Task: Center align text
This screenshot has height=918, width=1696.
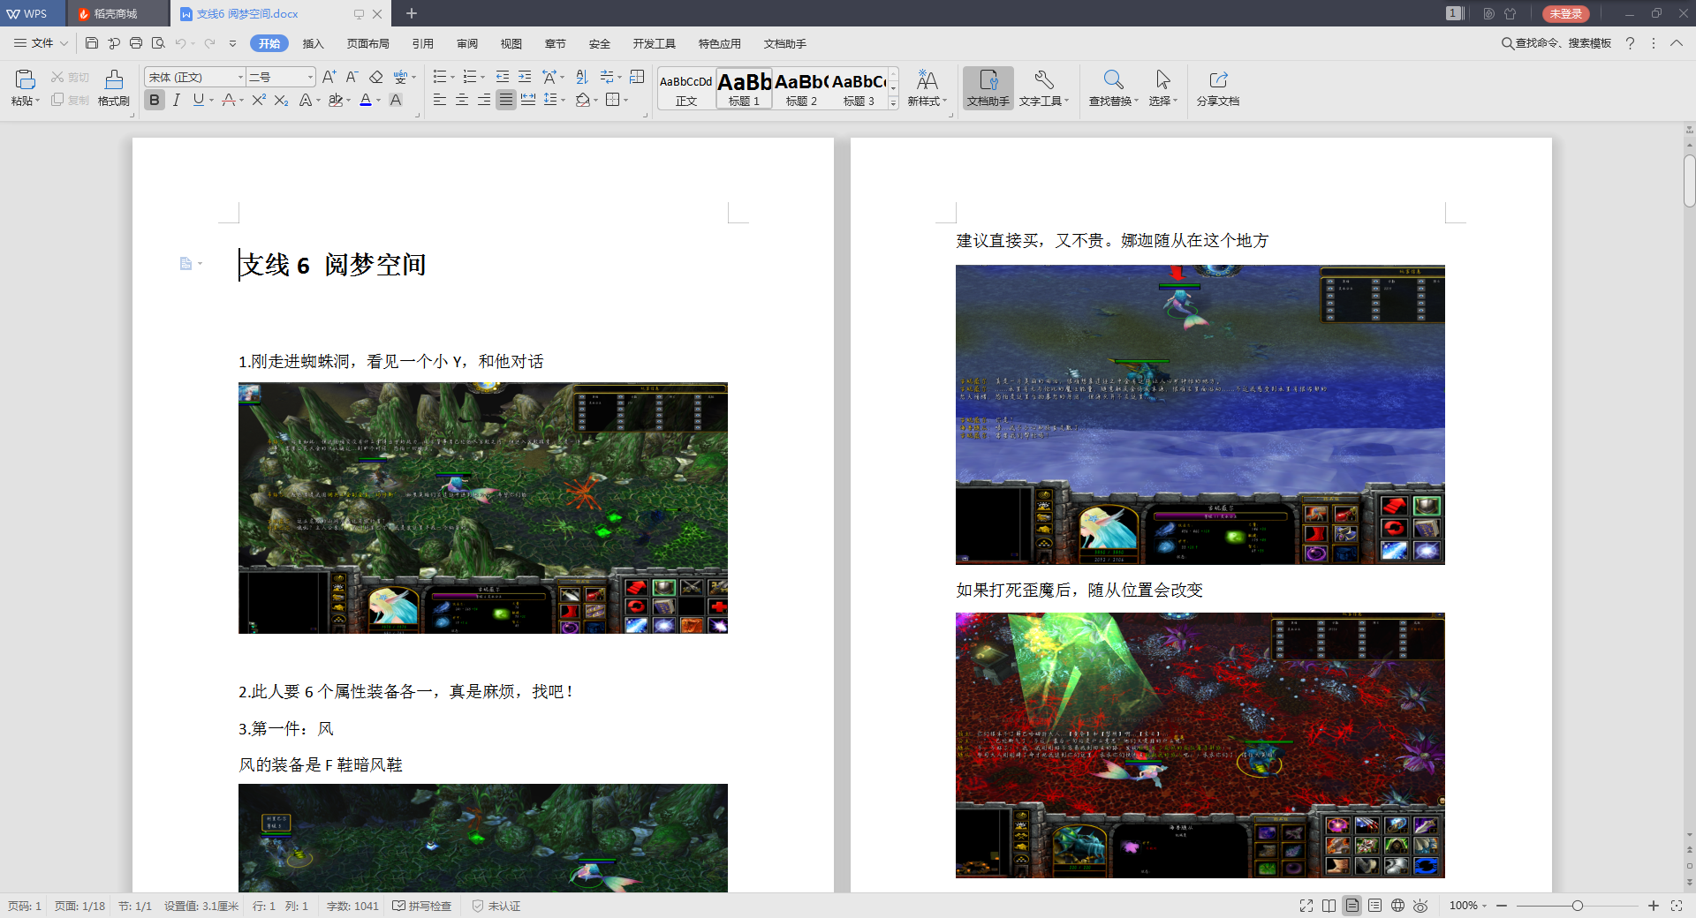Action: [461, 101]
